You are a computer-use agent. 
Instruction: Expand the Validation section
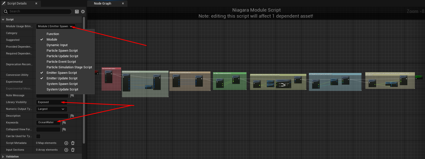click(x=3, y=157)
